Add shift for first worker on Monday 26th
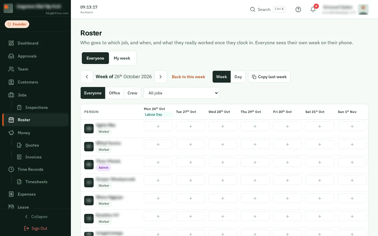The width and height of the screenshot is (378, 236). pos(158,126)
